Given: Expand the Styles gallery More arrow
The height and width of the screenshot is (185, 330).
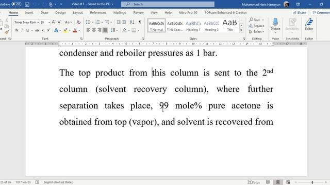Looking at the screenshot, I should 241,31.
